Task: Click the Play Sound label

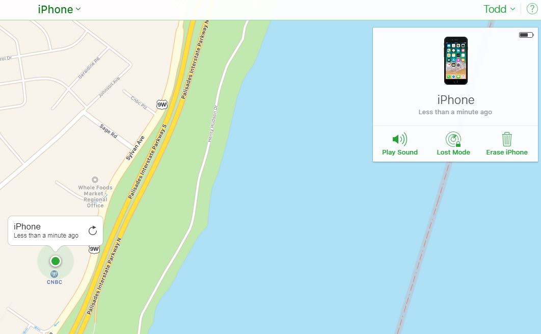Action: coord(399,152)
